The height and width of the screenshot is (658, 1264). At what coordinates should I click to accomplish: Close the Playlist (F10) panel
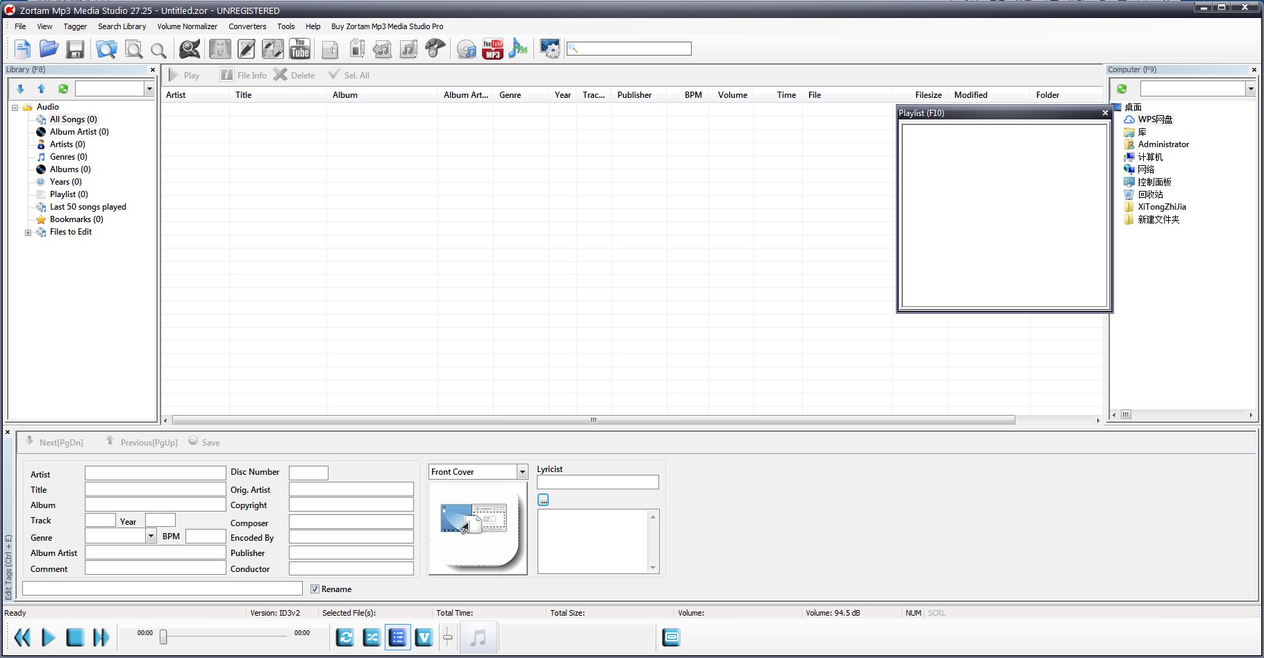[x=1105, y=113]
